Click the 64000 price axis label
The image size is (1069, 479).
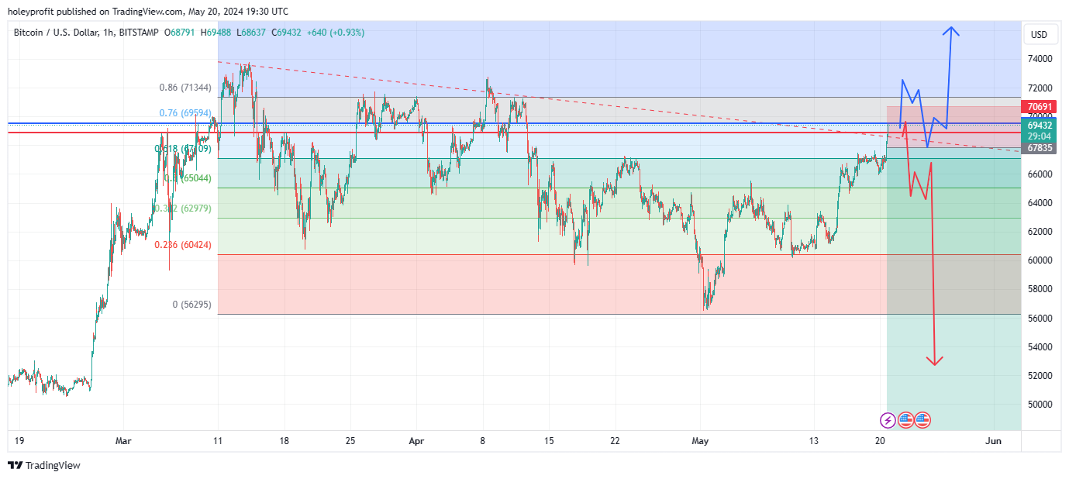[x=1040, y=203]
